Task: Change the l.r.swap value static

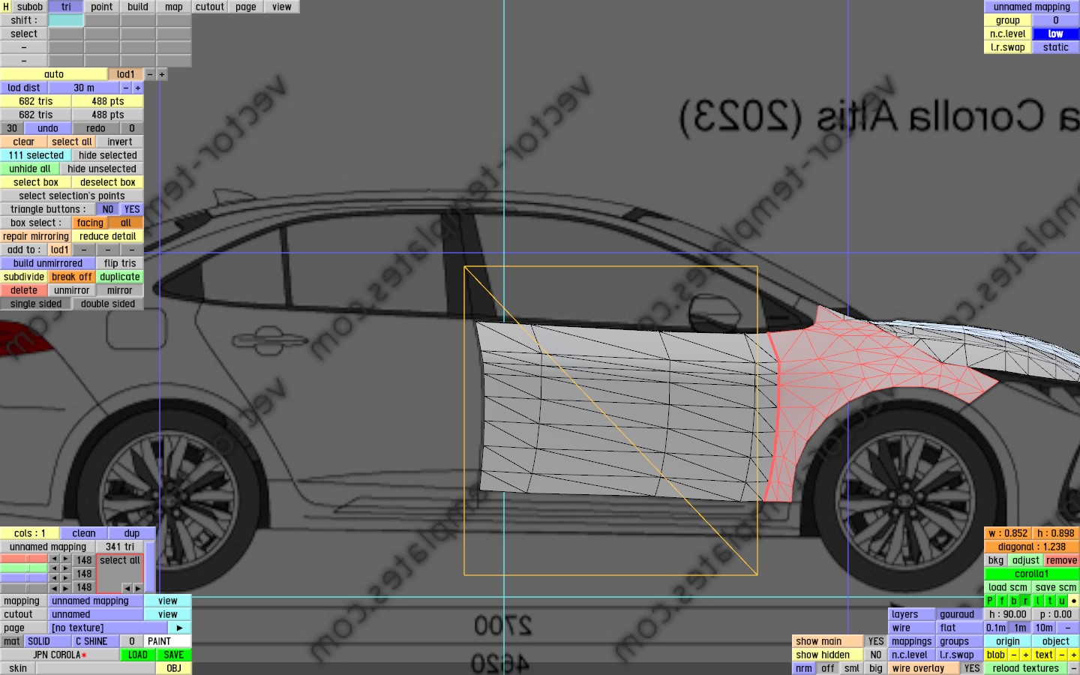Action: 1056,47
